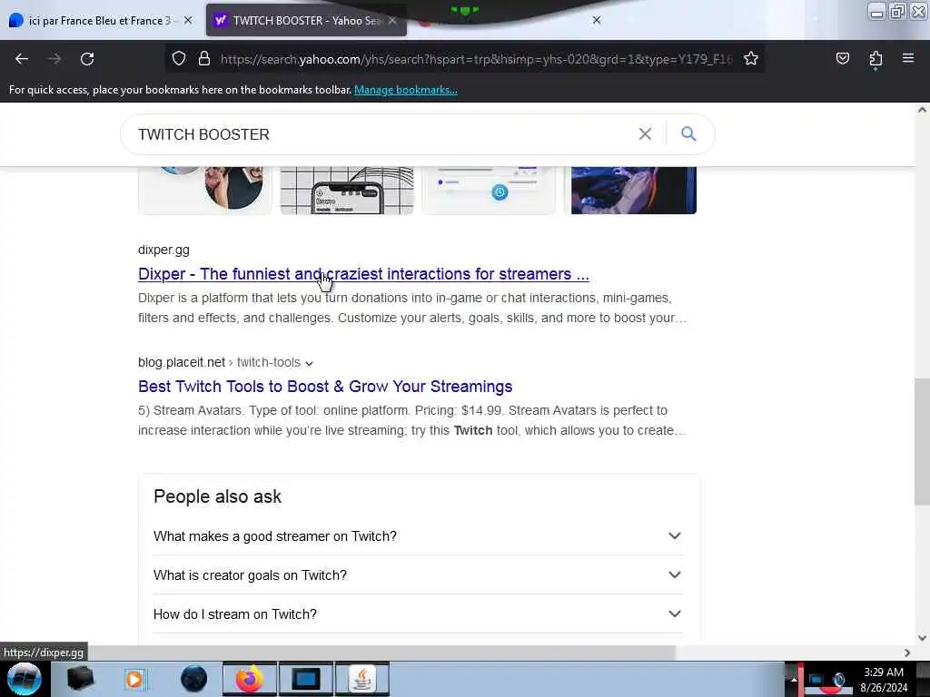Open the Firefox hamburger menu
The width and height of the screenshot is (930, 697).
[908, 58]
